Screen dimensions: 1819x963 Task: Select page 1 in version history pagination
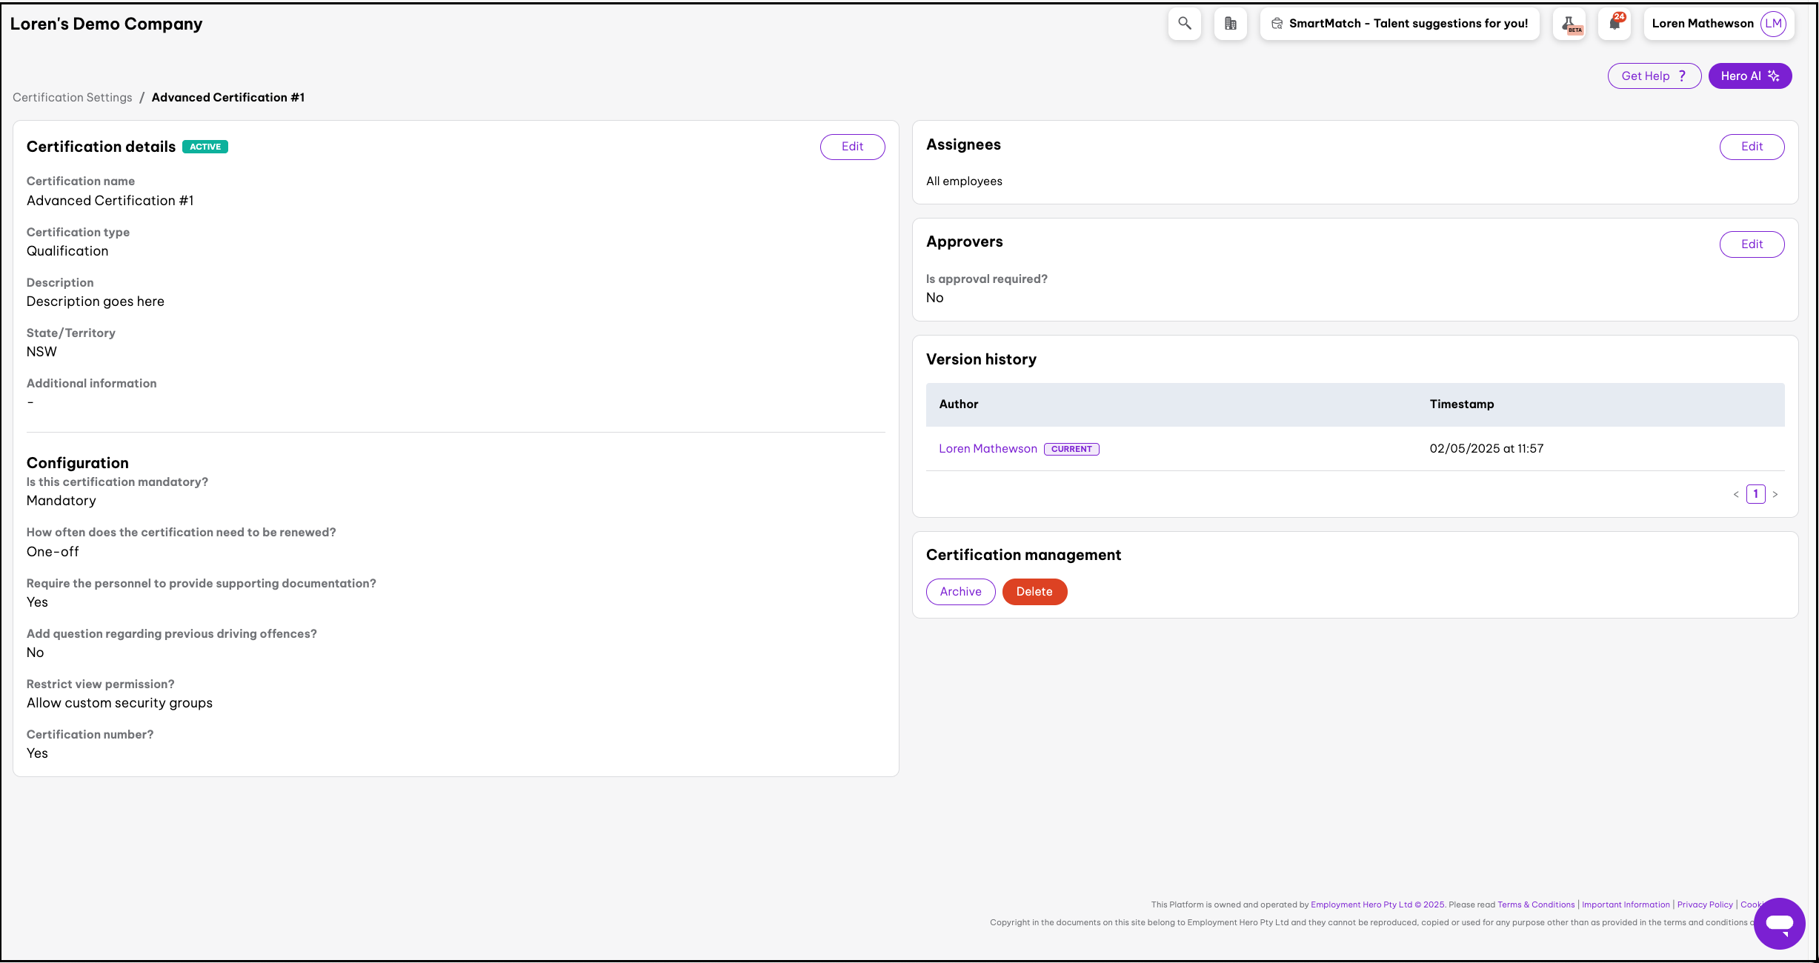(1755, 494)
